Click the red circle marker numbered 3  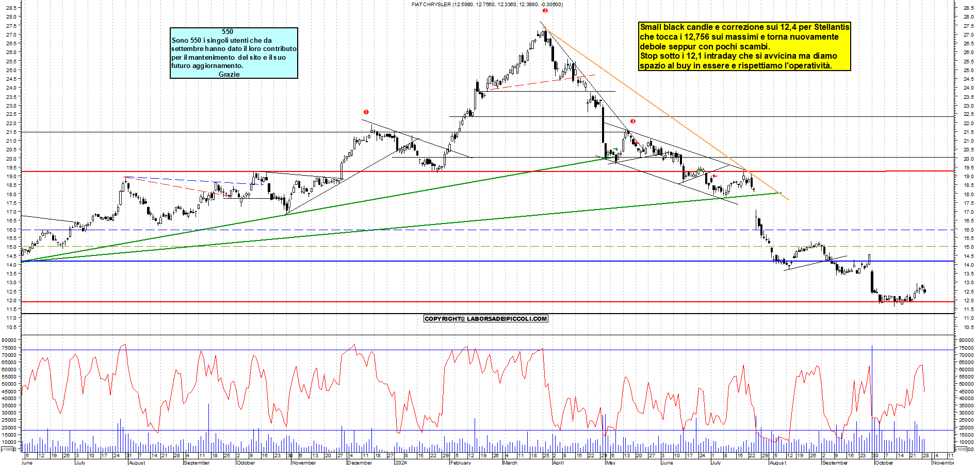point(632,122)
